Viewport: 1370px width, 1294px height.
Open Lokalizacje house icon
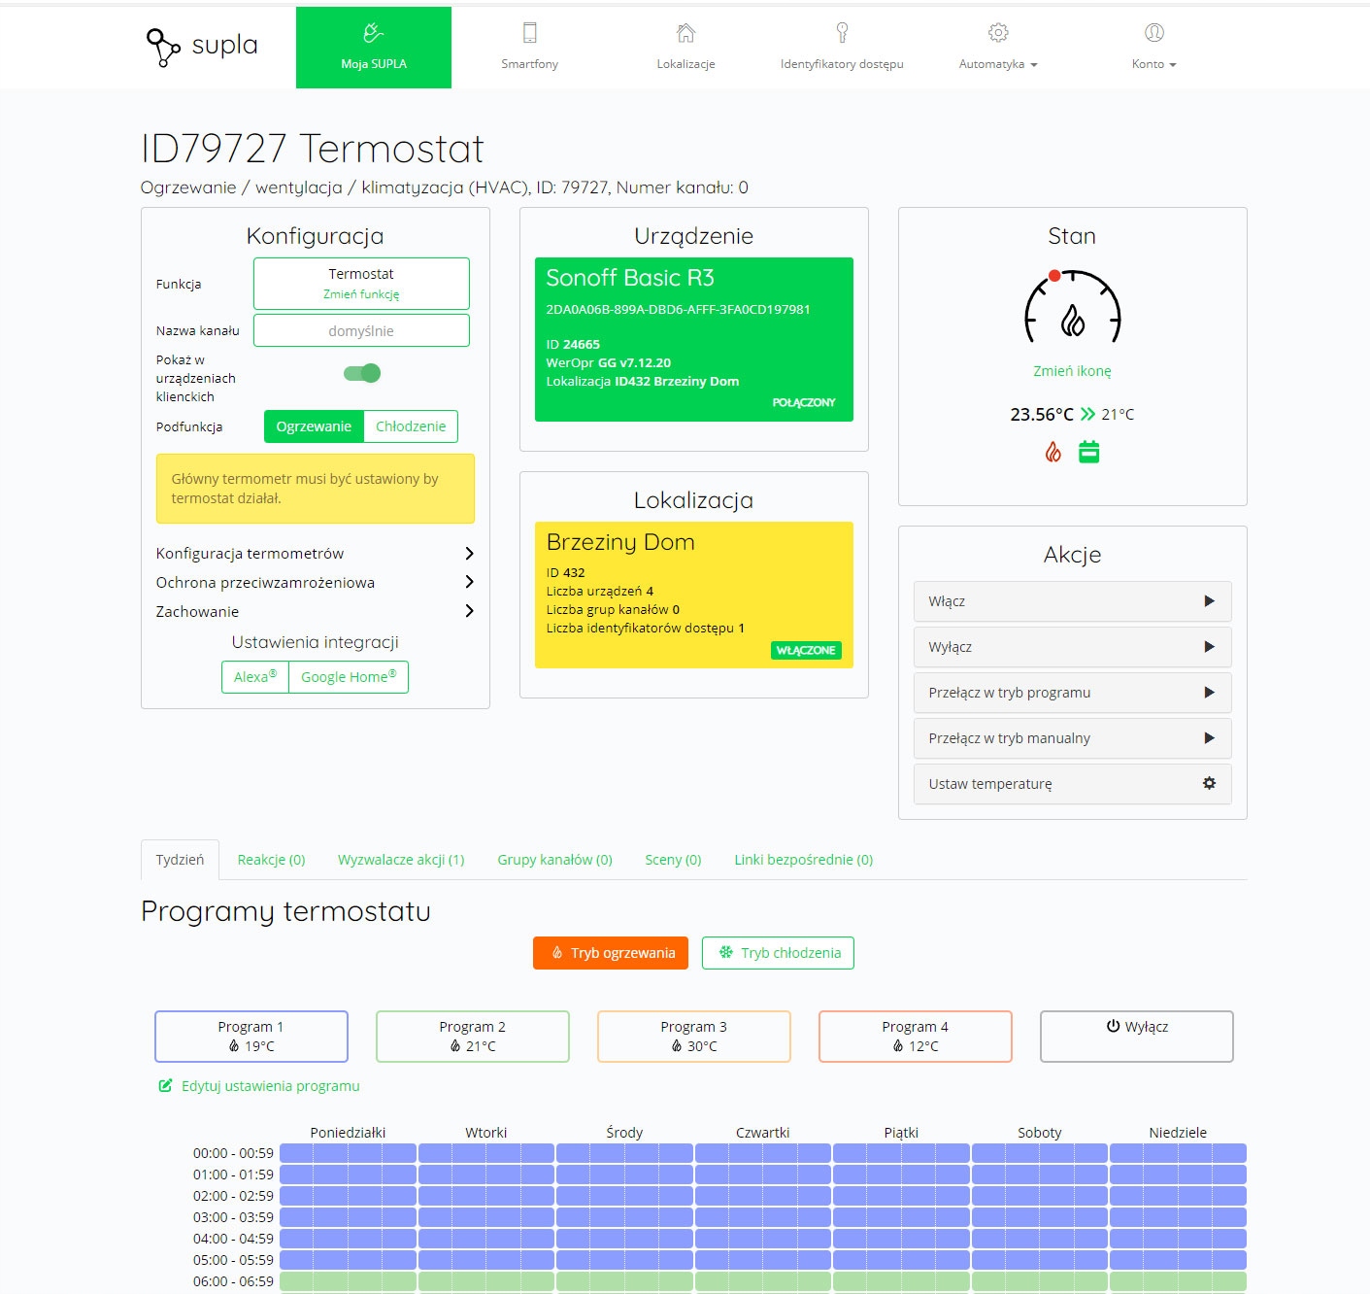pos(685,33)
